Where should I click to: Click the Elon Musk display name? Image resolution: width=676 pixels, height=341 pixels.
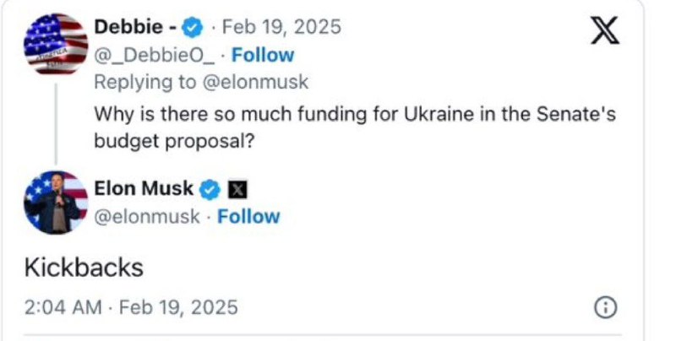coord(144,188)
